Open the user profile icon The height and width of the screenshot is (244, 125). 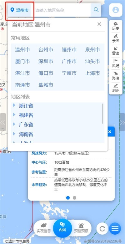[x=116, y=10]
